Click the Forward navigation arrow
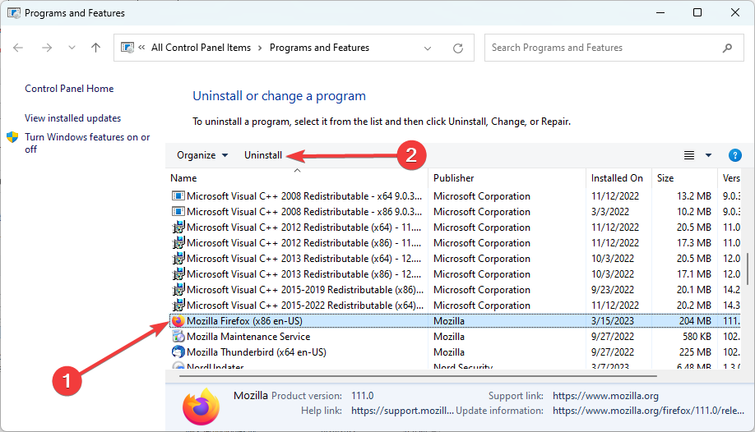755x432 pixels. click(47, 48)
